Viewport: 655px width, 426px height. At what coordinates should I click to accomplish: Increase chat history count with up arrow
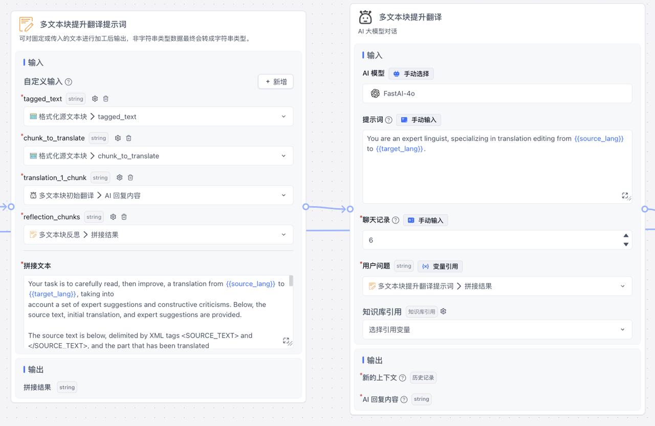click(x=625, y=236)
